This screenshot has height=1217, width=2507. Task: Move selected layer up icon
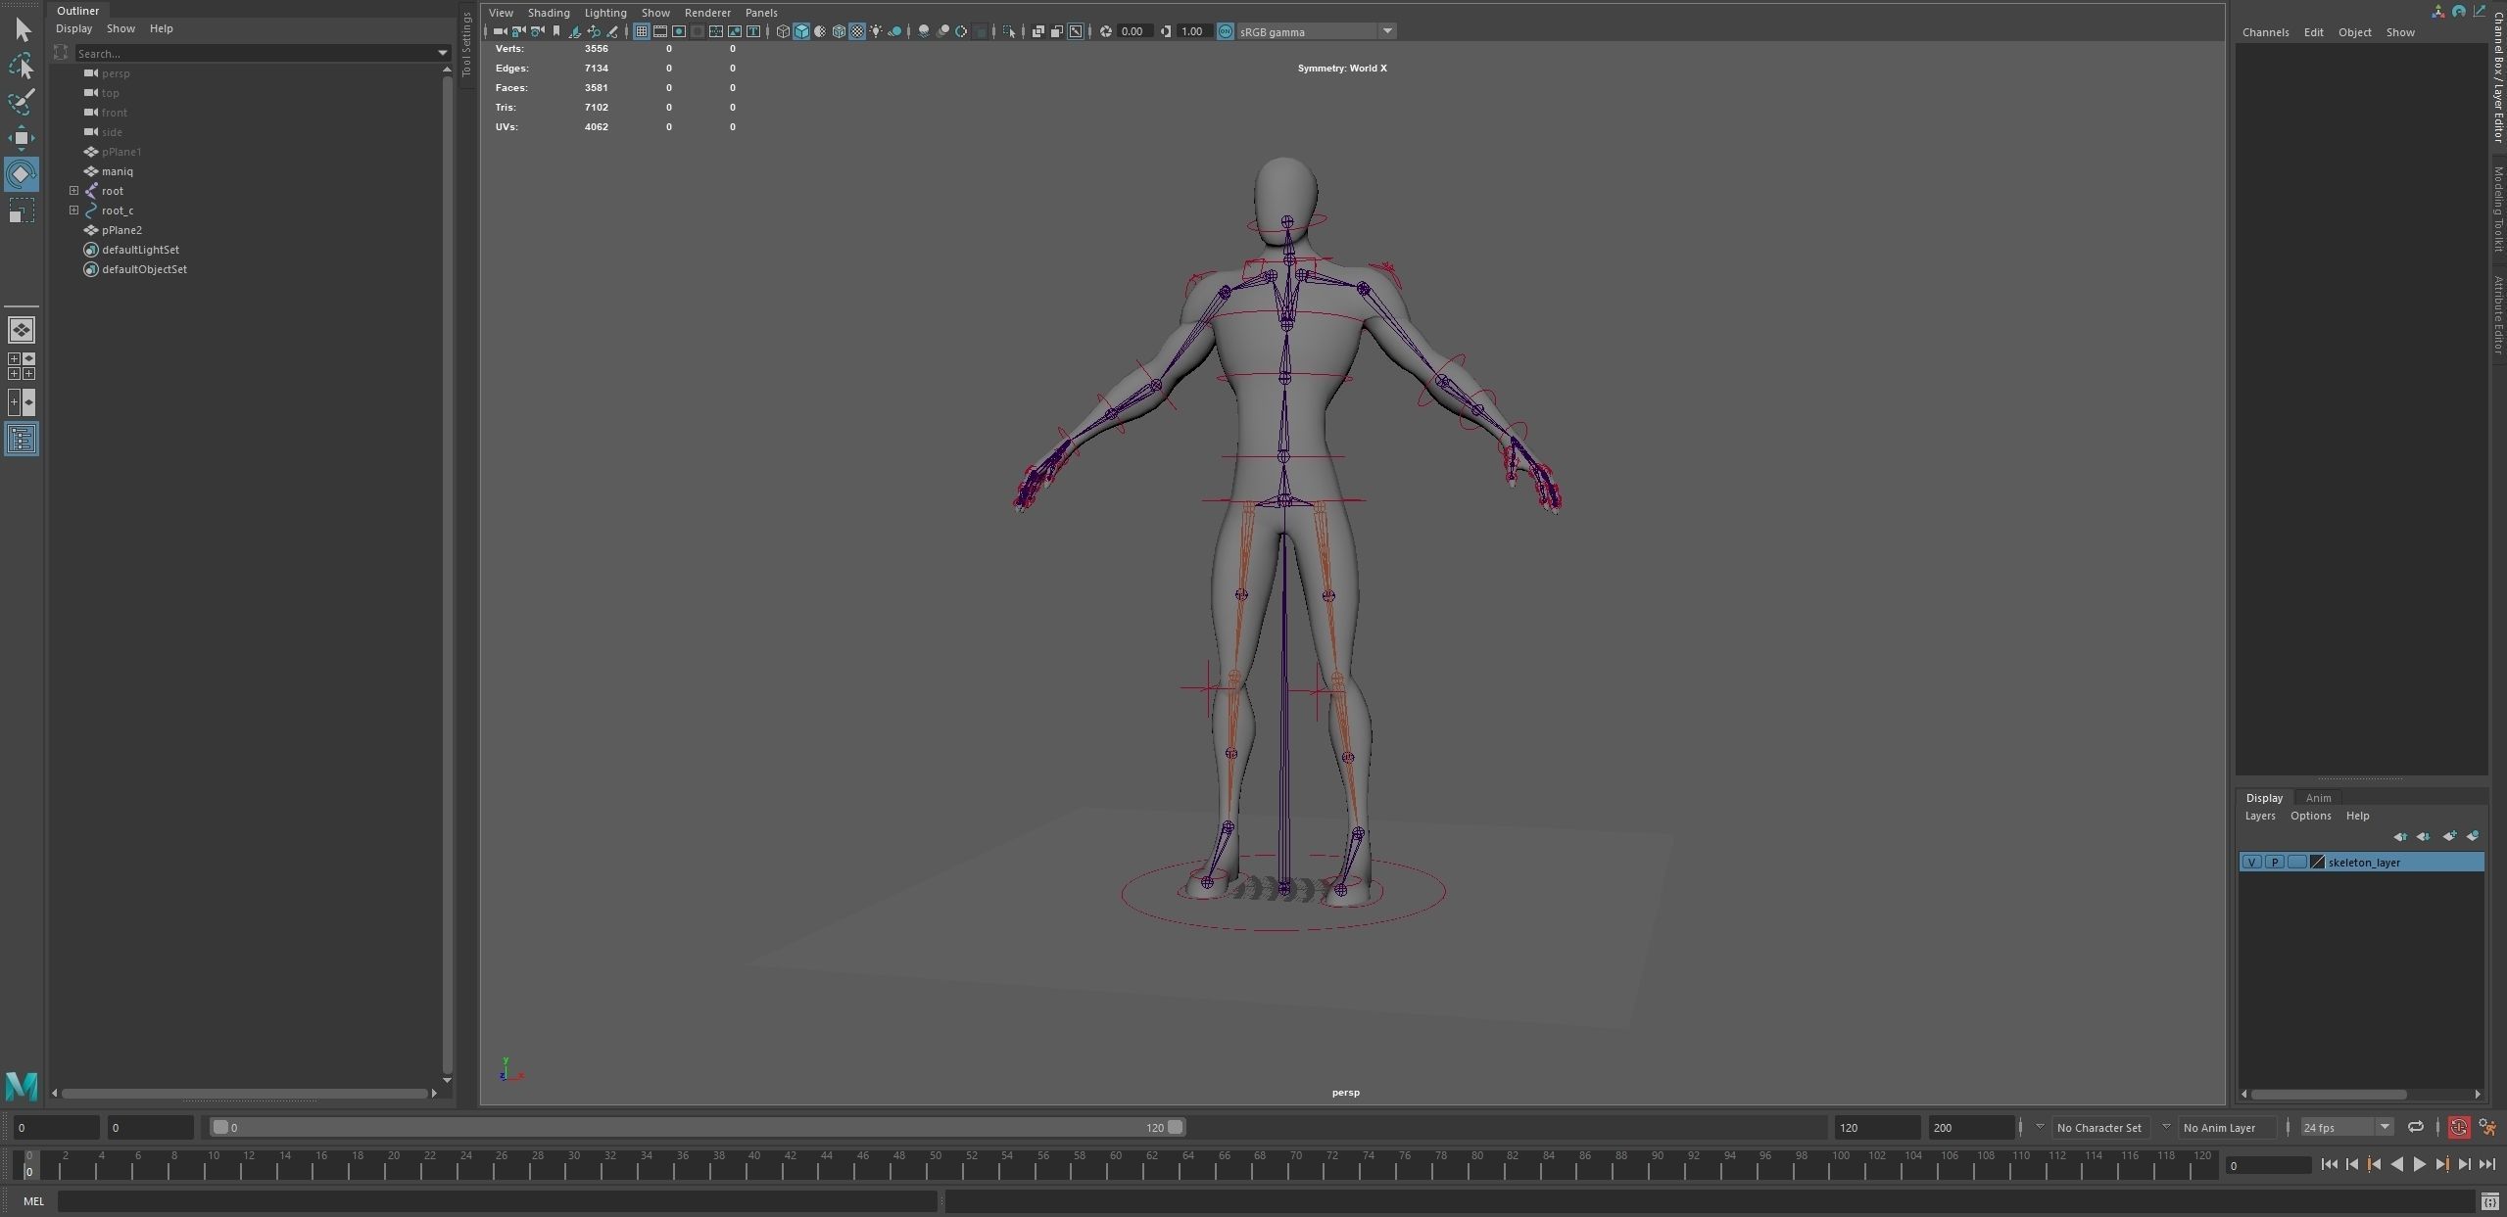2399,836
